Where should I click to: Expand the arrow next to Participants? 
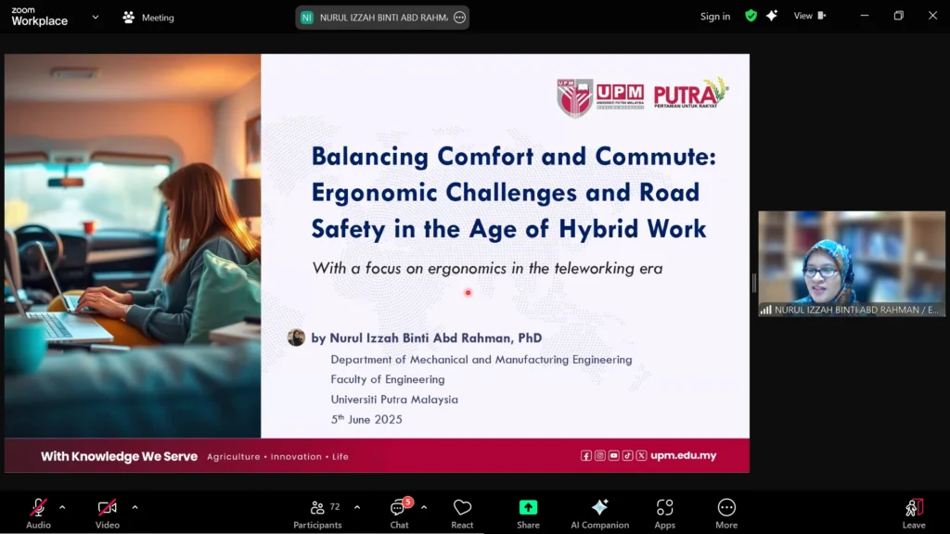point(357,507)
